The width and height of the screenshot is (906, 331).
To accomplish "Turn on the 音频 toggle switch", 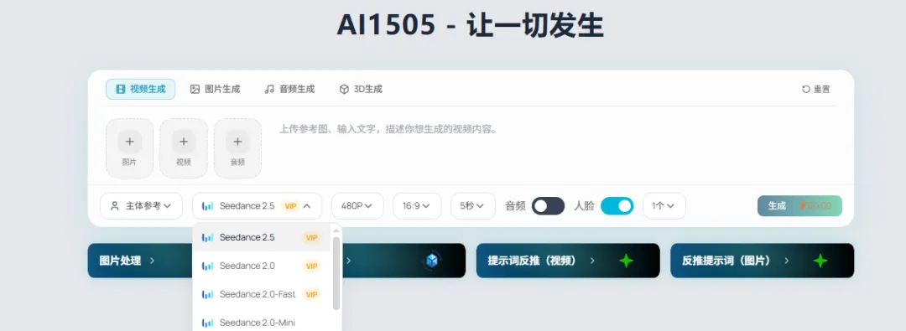I will click(x=548, y=205).
